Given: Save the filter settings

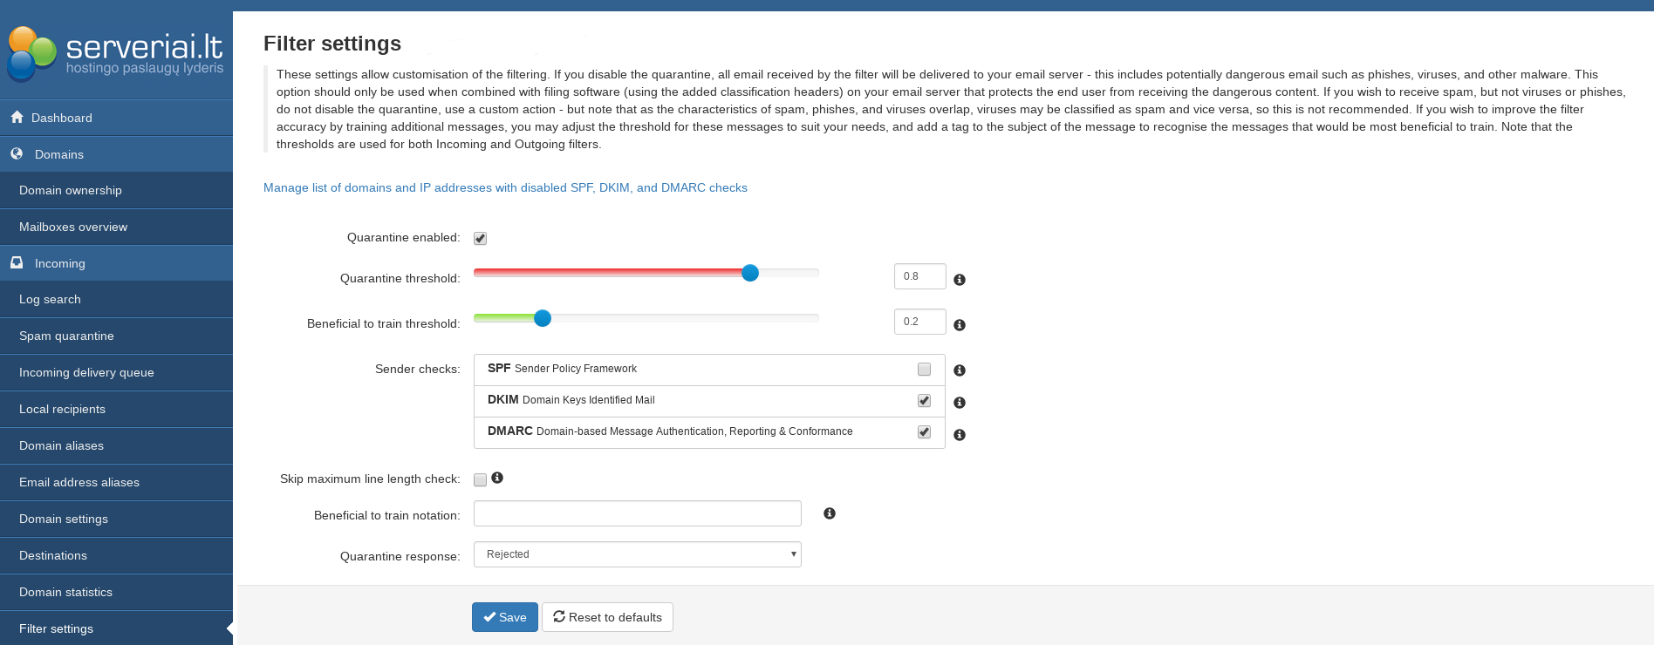Looking at the screenshot, I should point(504,617).
